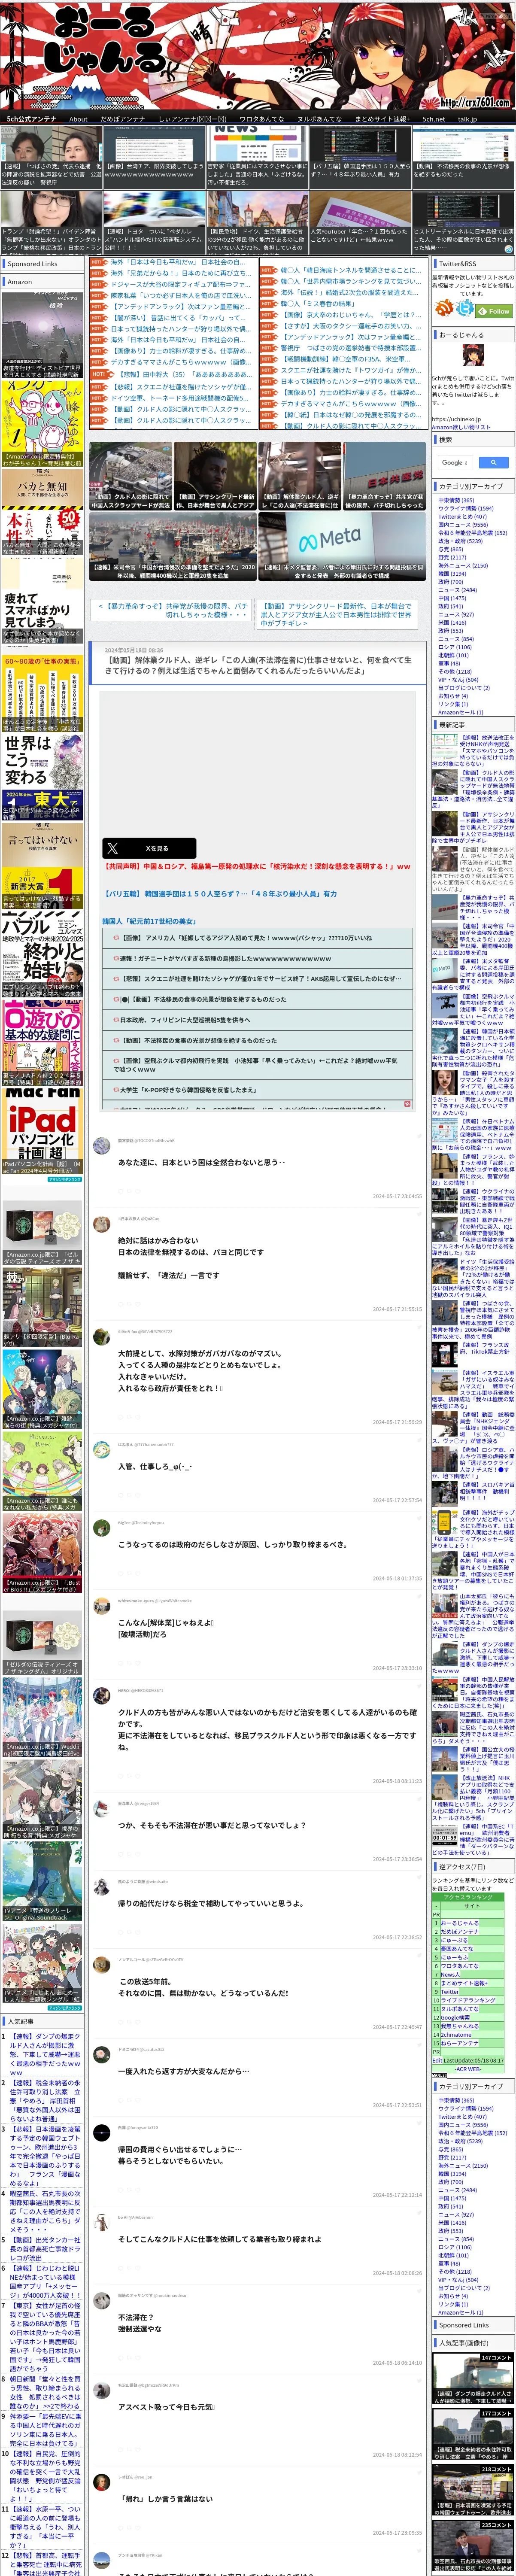Screen dimensions: 516x2576
Task: Click the X logo on the Xを見る button
Action: (112, 848)
